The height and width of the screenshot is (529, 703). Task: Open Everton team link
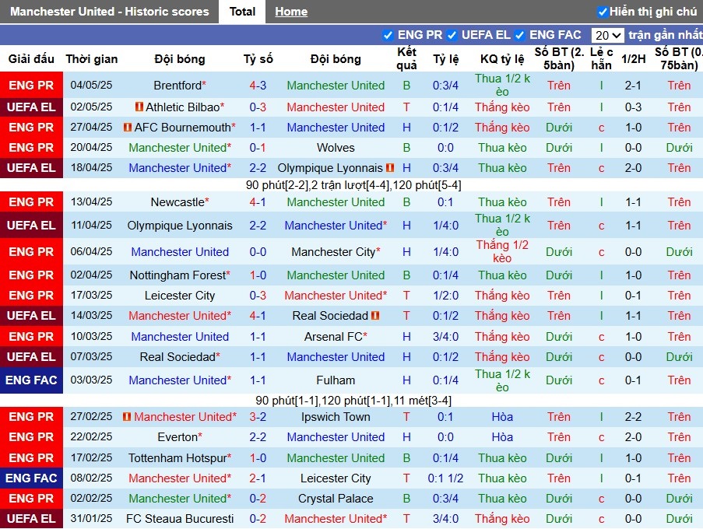(178, 437)
